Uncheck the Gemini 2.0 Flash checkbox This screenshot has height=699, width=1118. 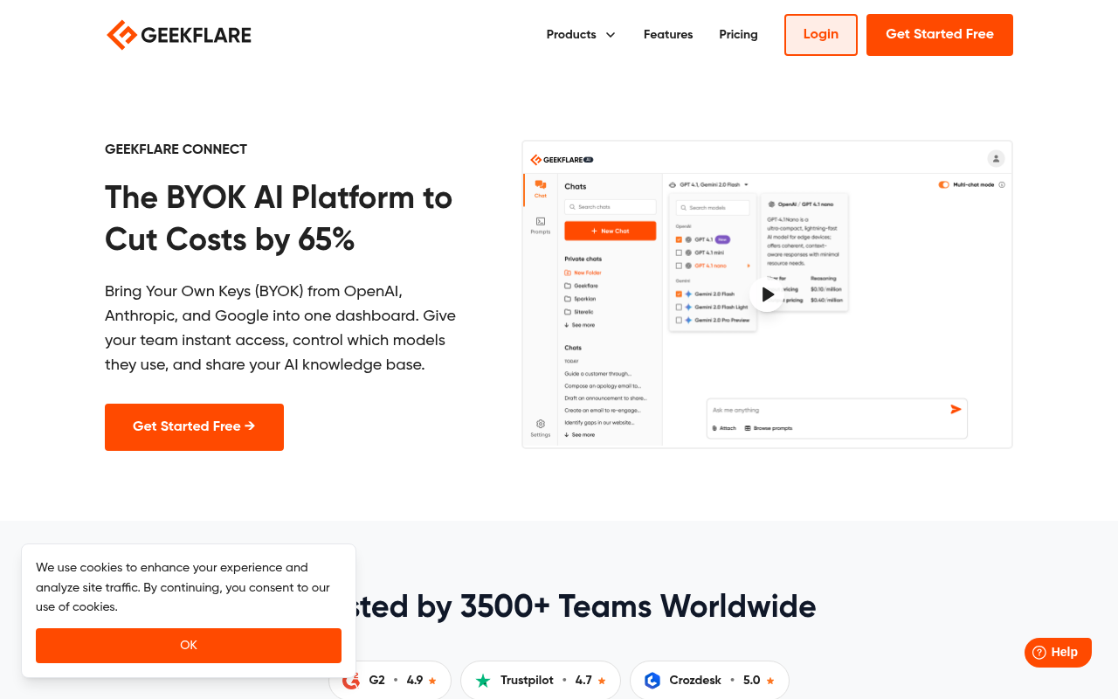(679, 294)
